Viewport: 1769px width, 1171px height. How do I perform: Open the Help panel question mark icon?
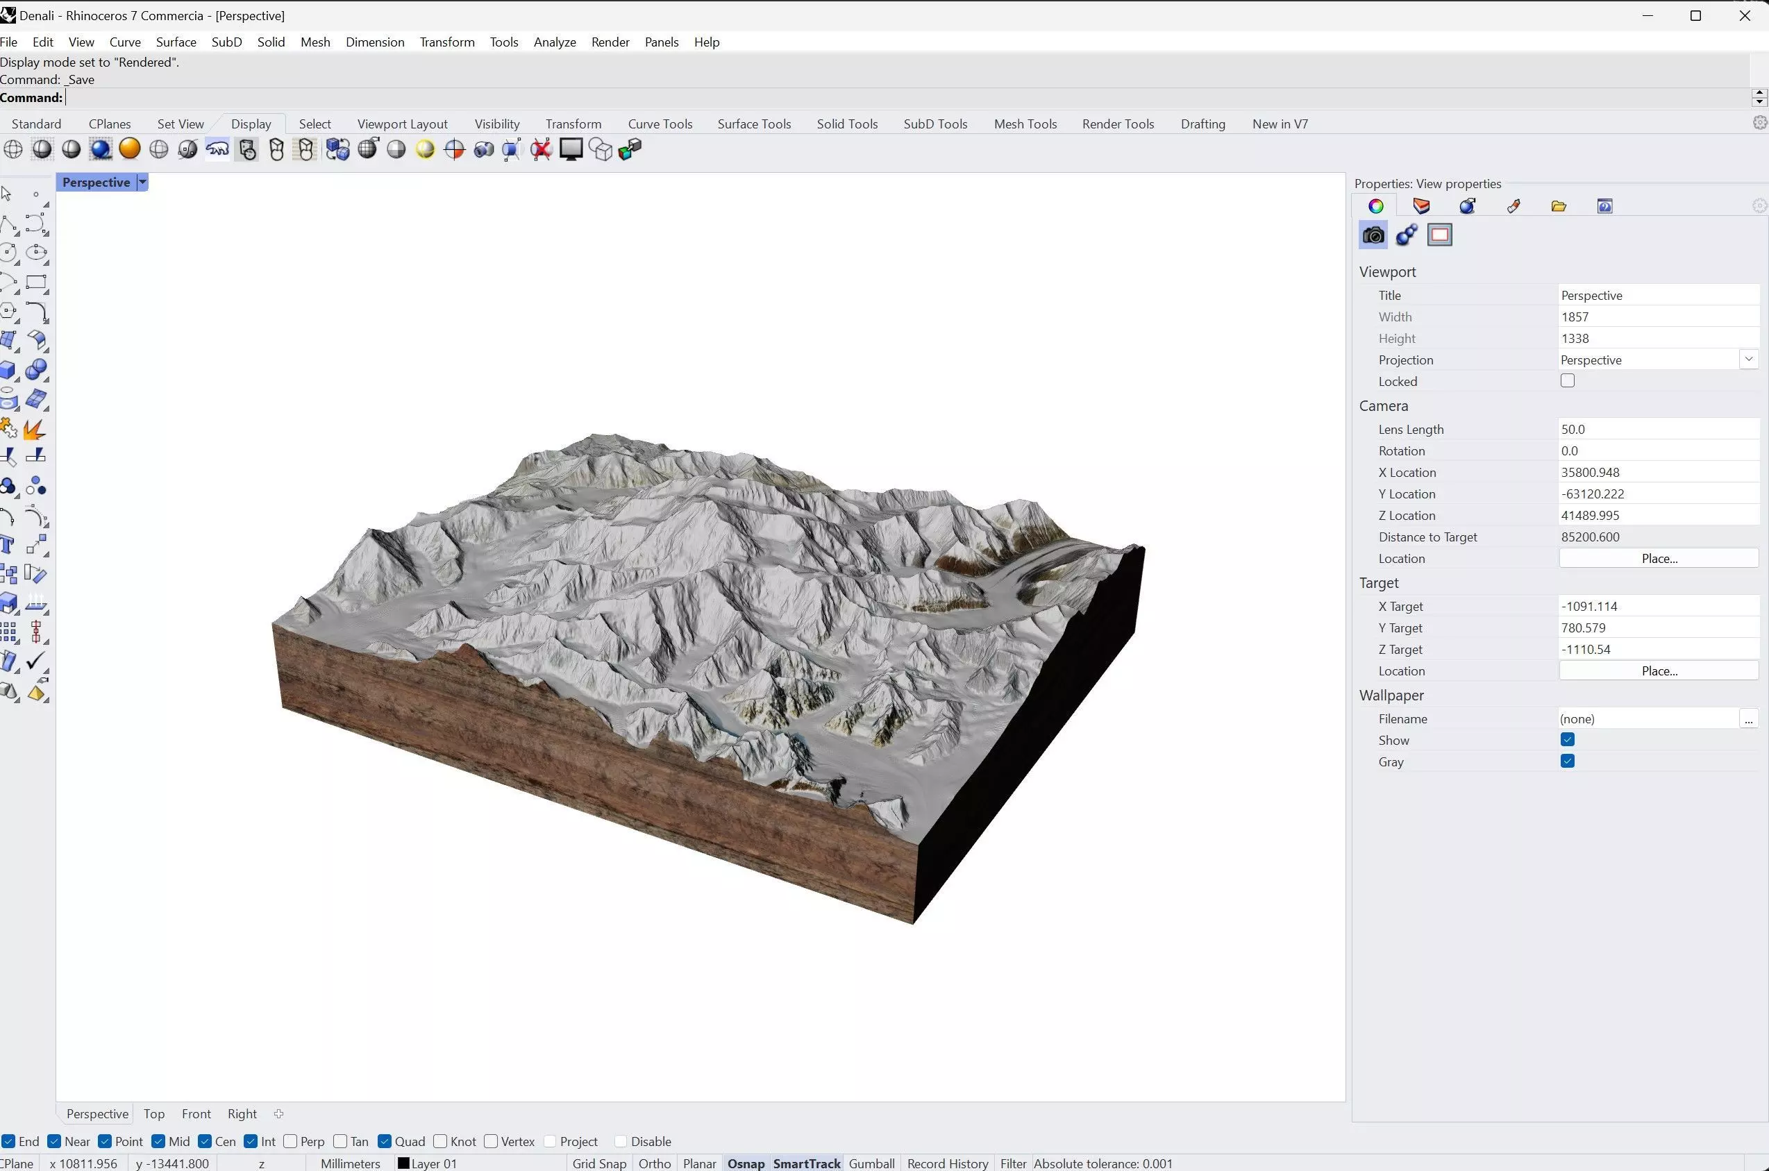coord(1604,206)
